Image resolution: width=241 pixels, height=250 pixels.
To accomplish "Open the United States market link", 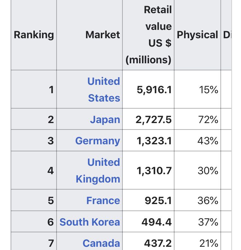I will pyautogui.click(x=104, y=90).
